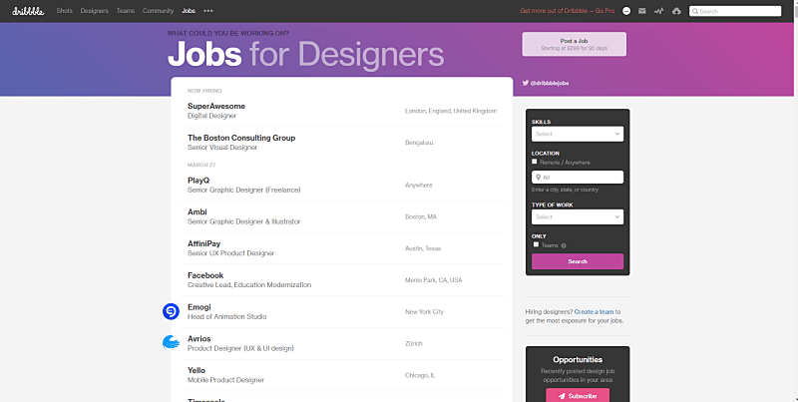The width and height of the screenshot is (798, 402).
Task: Open the Teams navigation item
Action: pyautogui.click(x=126, y=11)
